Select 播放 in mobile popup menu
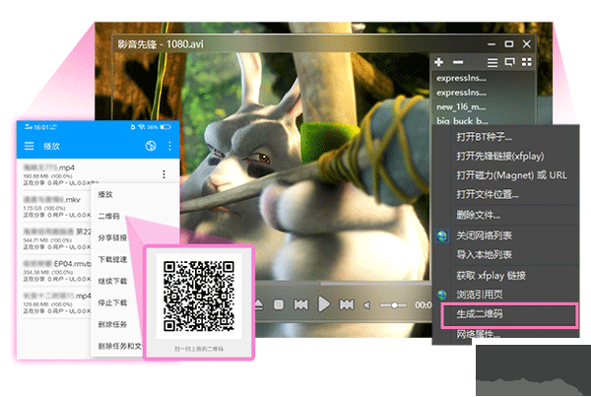Viewport: 591px width, 397px height. point(105,194)
